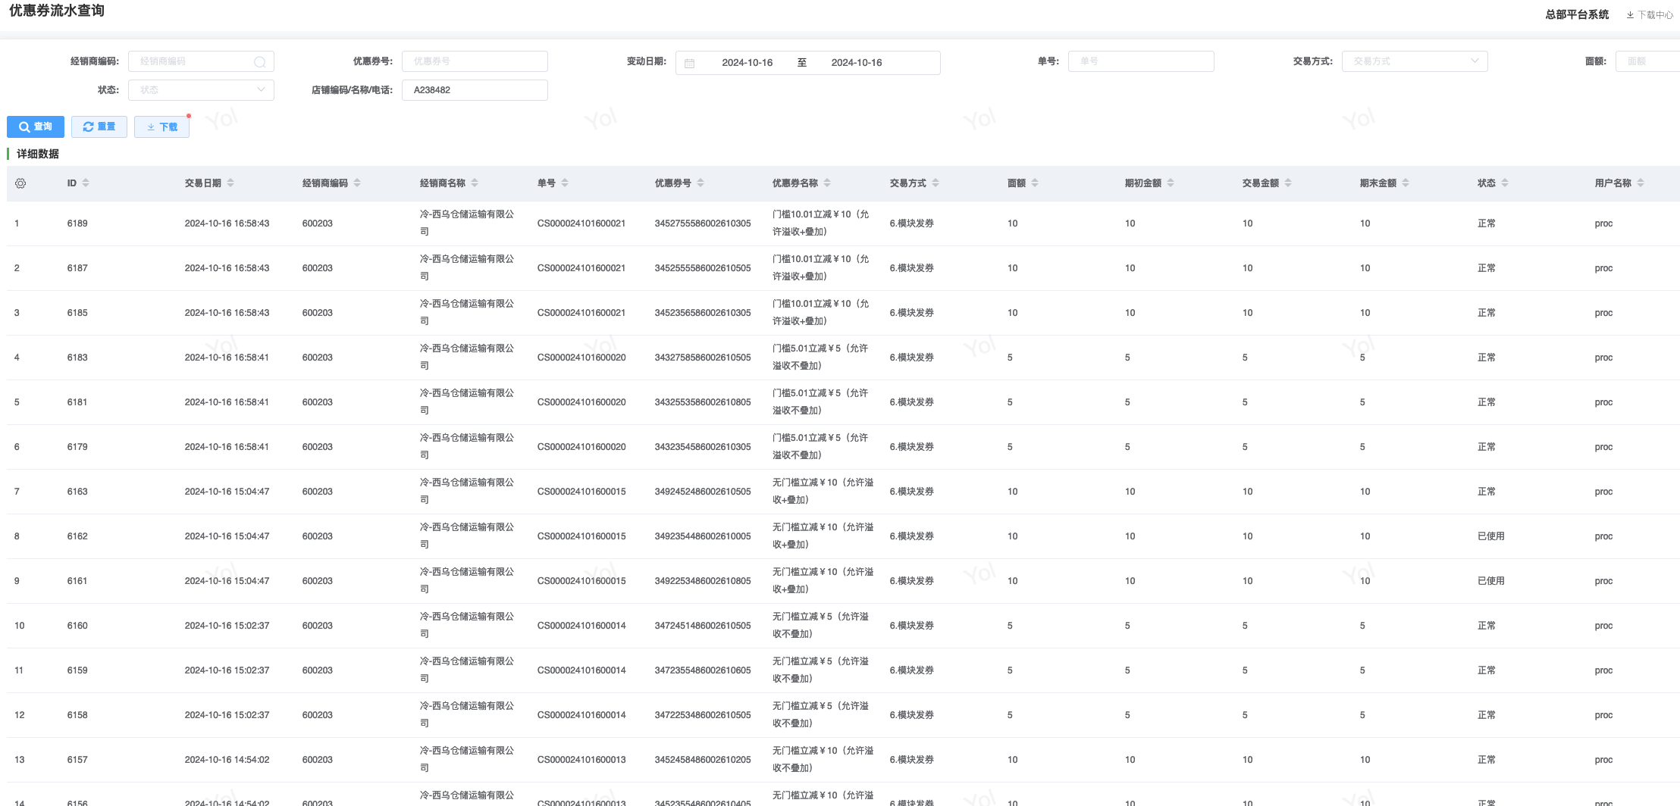This screenshot has height=806, width=1680.
Task: Sort table by ID column
Action: (x=86, y=183)
